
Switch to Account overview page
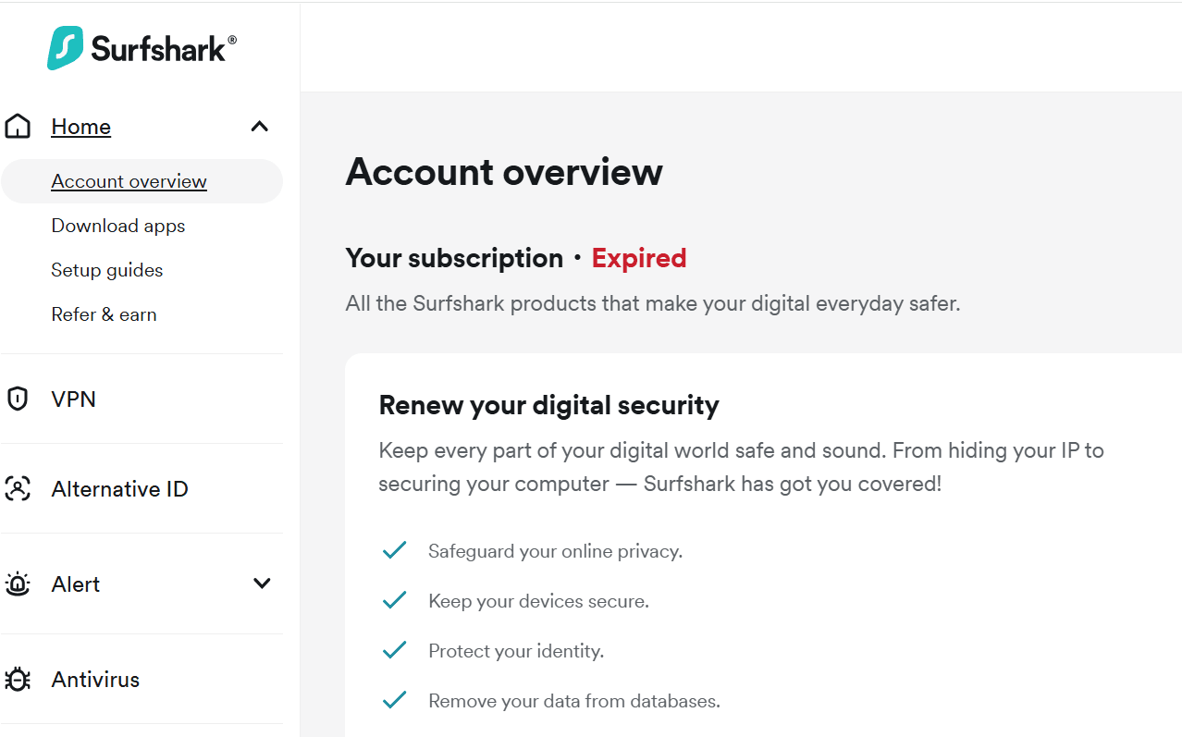pos(129,180)
